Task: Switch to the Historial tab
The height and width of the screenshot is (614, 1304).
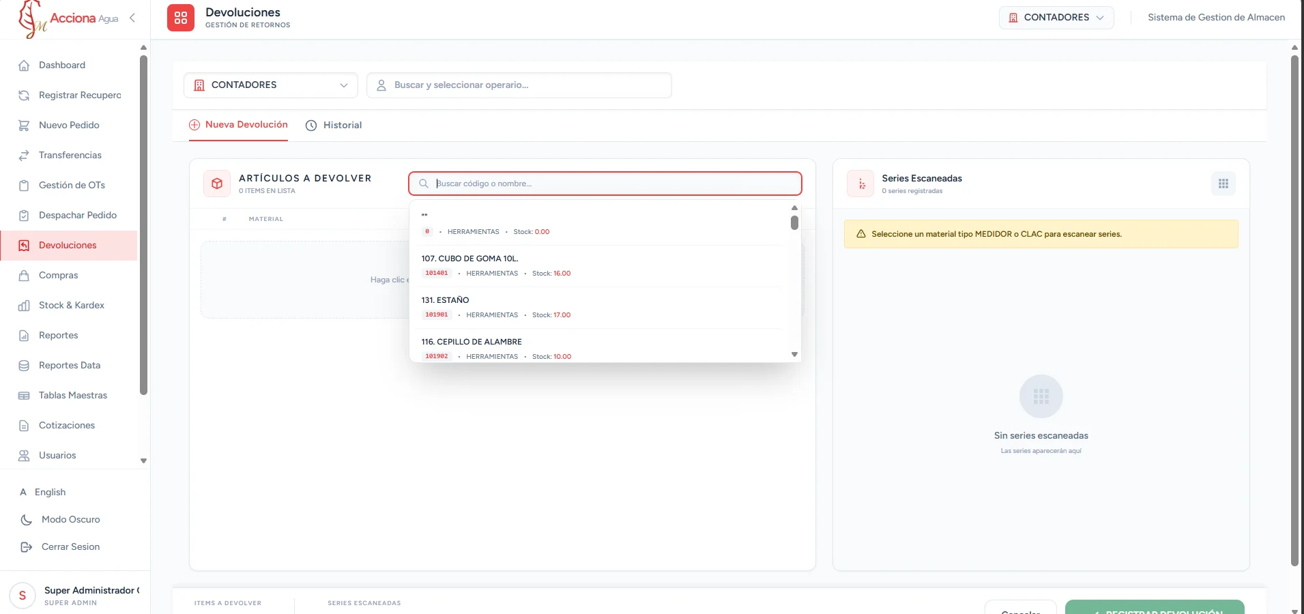Action: click(334, 126)
